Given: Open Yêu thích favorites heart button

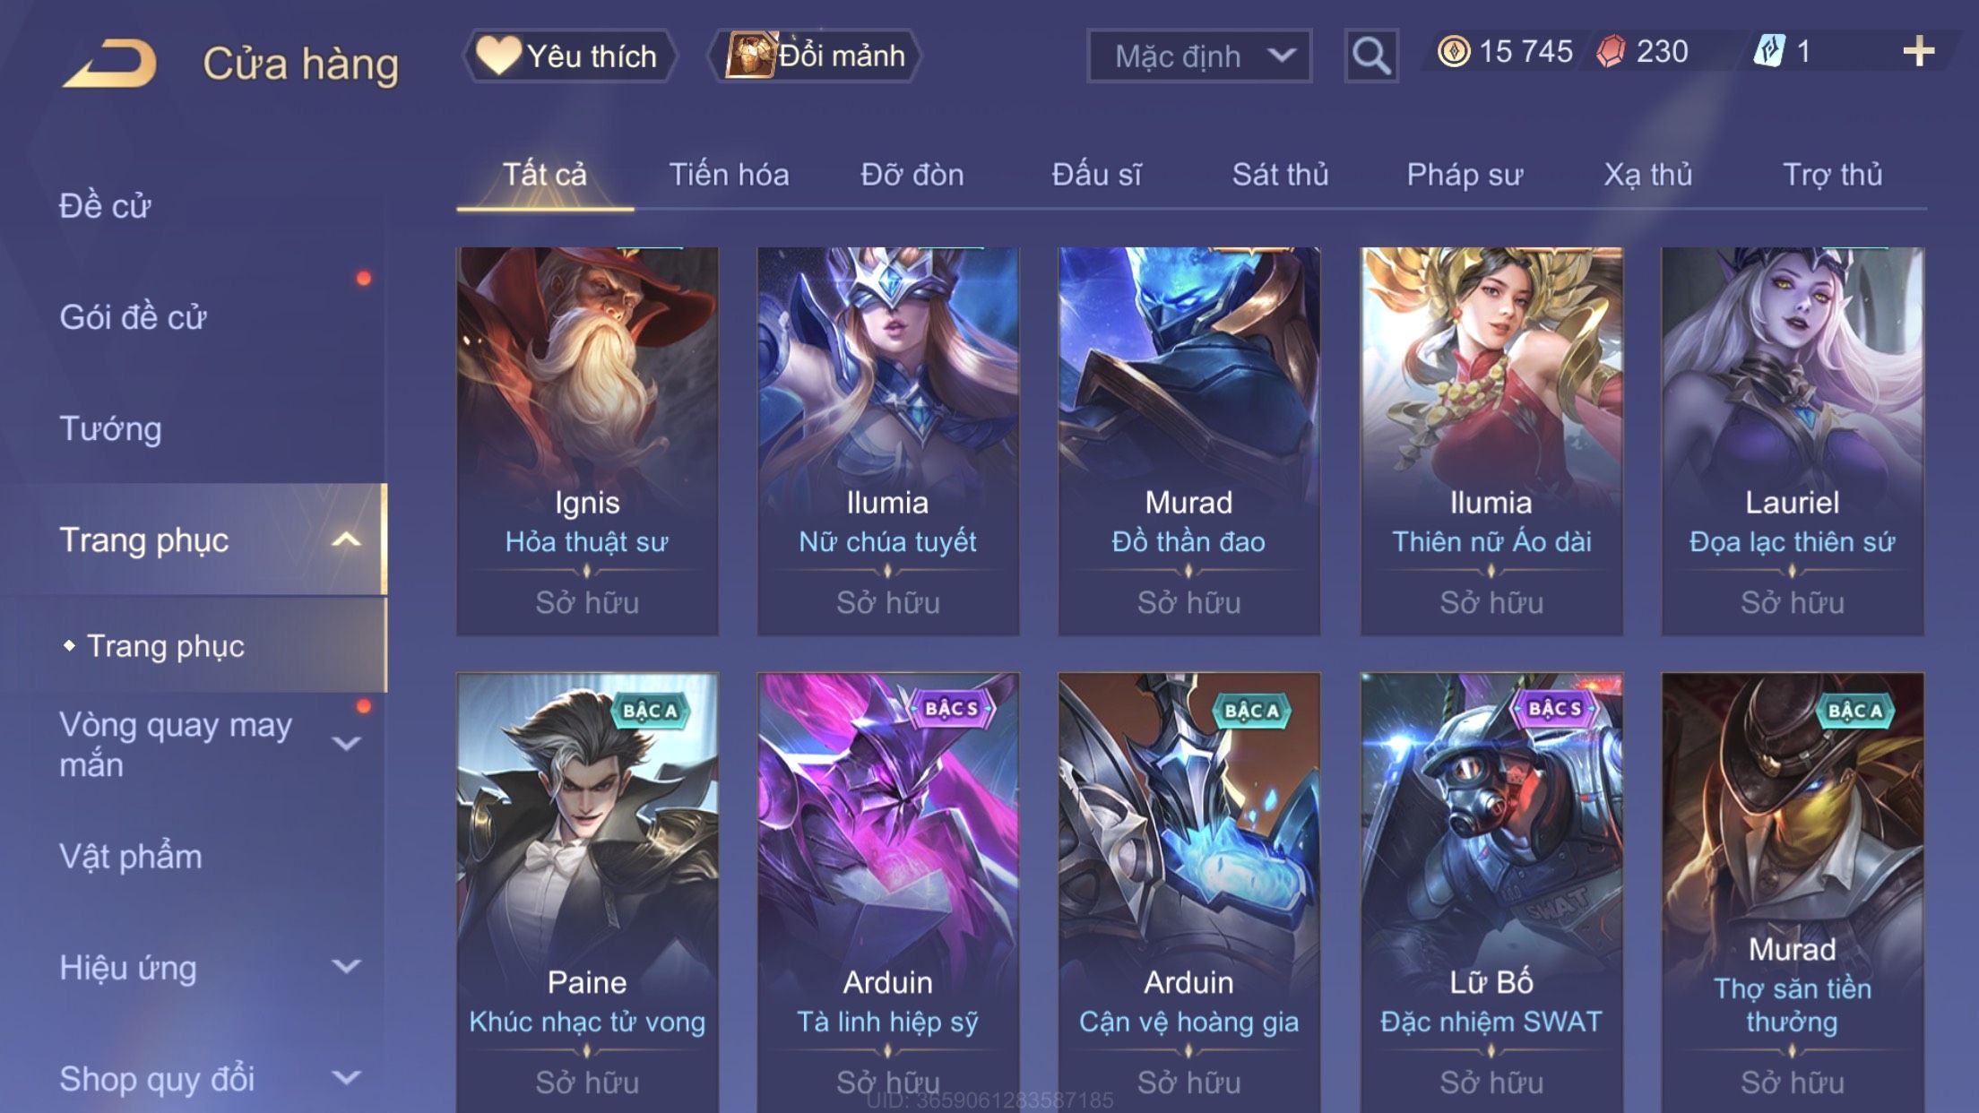Looking at the screenshot, I should click(569, 56).
